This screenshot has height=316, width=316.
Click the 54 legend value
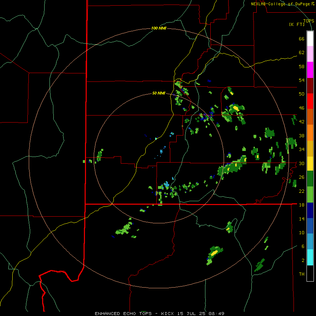302,80
